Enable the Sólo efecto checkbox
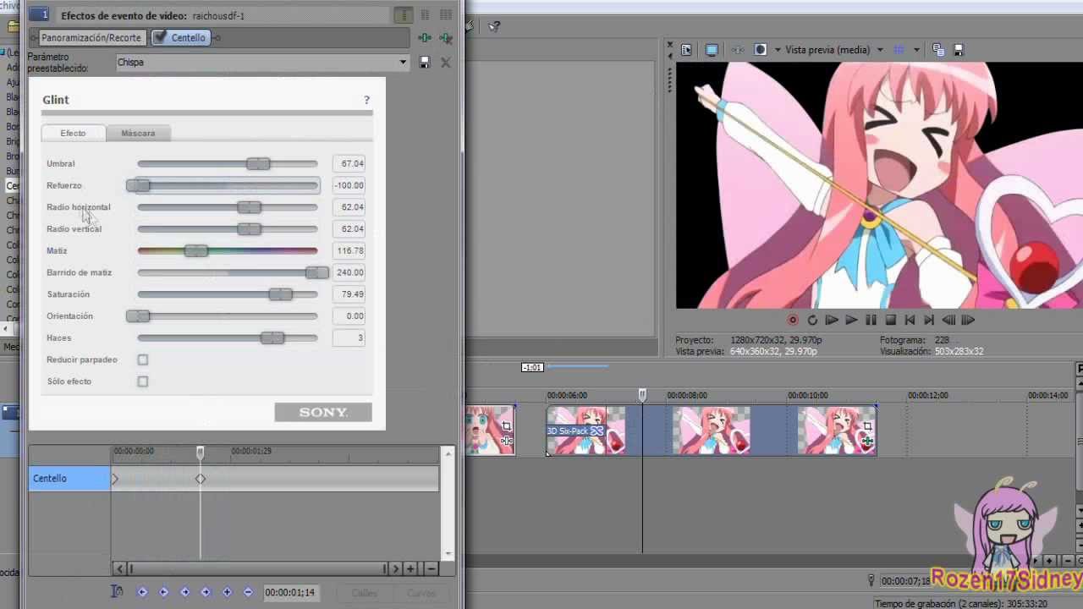 click(x=143, y=381)
